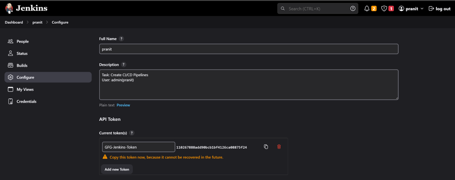This screenshot has width=455, height=180.
Task: Open search help question mark icon
Action: pos(353,9)
